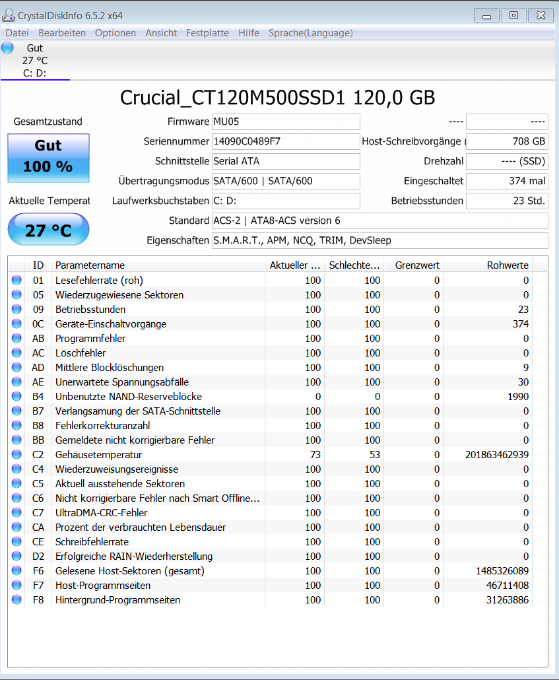
Task: Click the status orb for Nicht korrigierbare Fehler nach Smart Offline
Action: coord(16,498)
